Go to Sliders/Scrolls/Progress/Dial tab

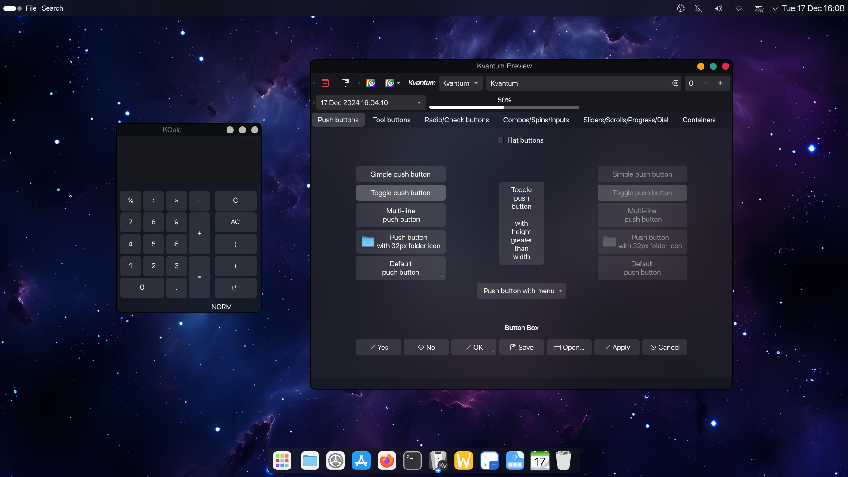(x=626, y=120)
